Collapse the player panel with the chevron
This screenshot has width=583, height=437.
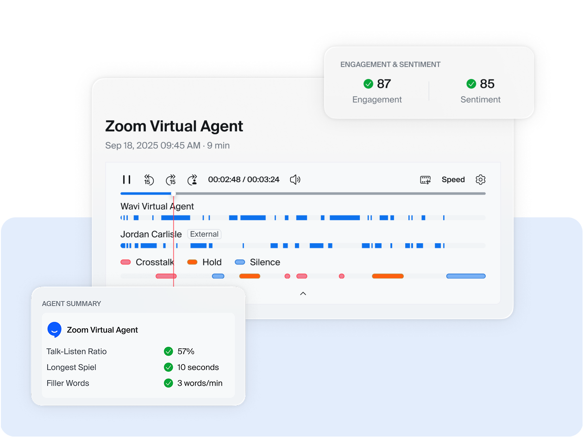pyautogui.click(x=303, y=293)
